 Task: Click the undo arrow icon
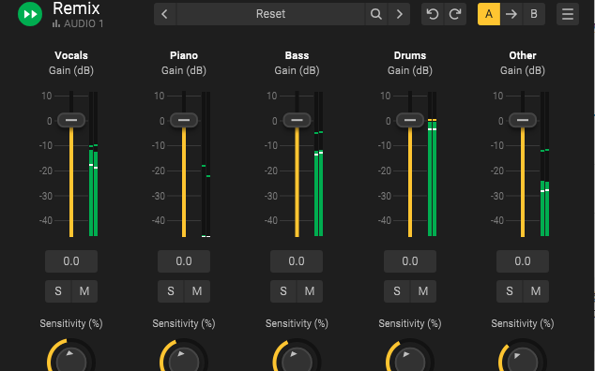(x=433, y=14)
